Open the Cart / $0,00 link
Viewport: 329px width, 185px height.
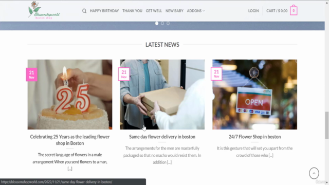click(277, 11)
